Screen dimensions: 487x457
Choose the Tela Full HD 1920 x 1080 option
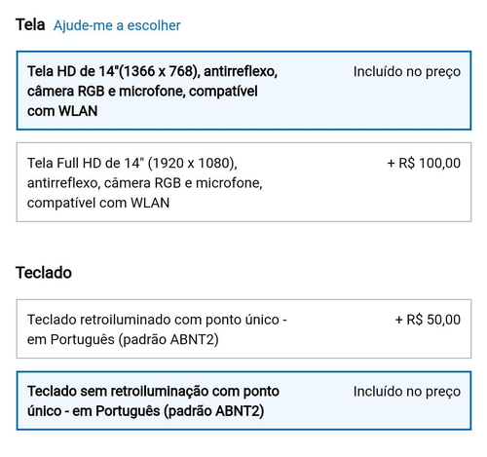pos(243,182)
